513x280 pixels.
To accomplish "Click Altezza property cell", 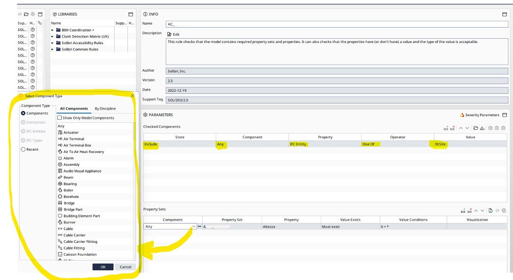I will coord(291,227).
